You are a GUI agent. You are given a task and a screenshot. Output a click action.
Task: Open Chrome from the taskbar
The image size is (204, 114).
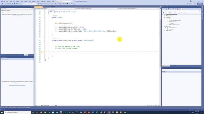[45, 112]
